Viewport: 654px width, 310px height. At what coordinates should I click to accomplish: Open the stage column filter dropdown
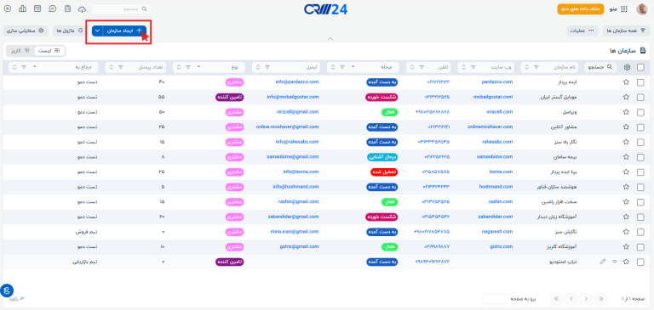(353, 67)
